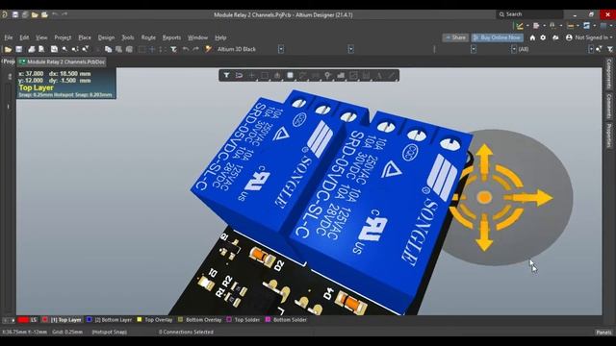This screenshot has height=346, width=616.
Task: Open the Project menu
Action: point(63,37)
